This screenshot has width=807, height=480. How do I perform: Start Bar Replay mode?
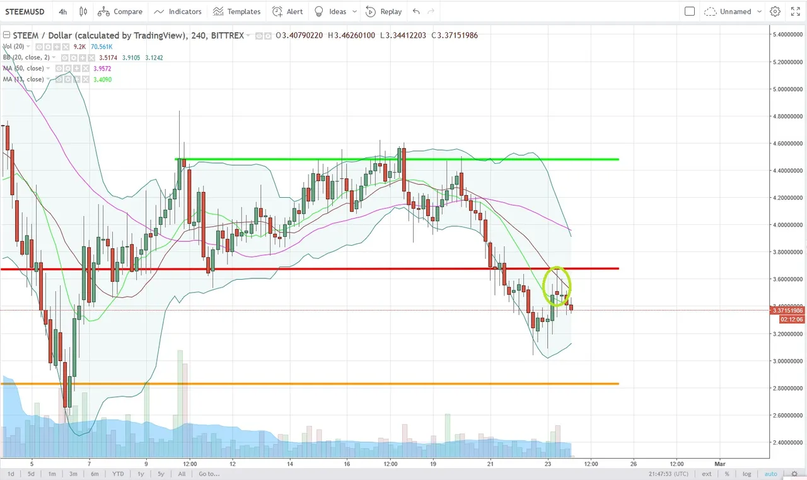pyautogui.click(x=383, y=11)
